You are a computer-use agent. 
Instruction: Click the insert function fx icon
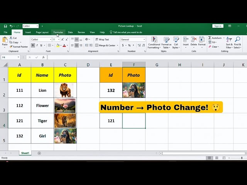44,57
